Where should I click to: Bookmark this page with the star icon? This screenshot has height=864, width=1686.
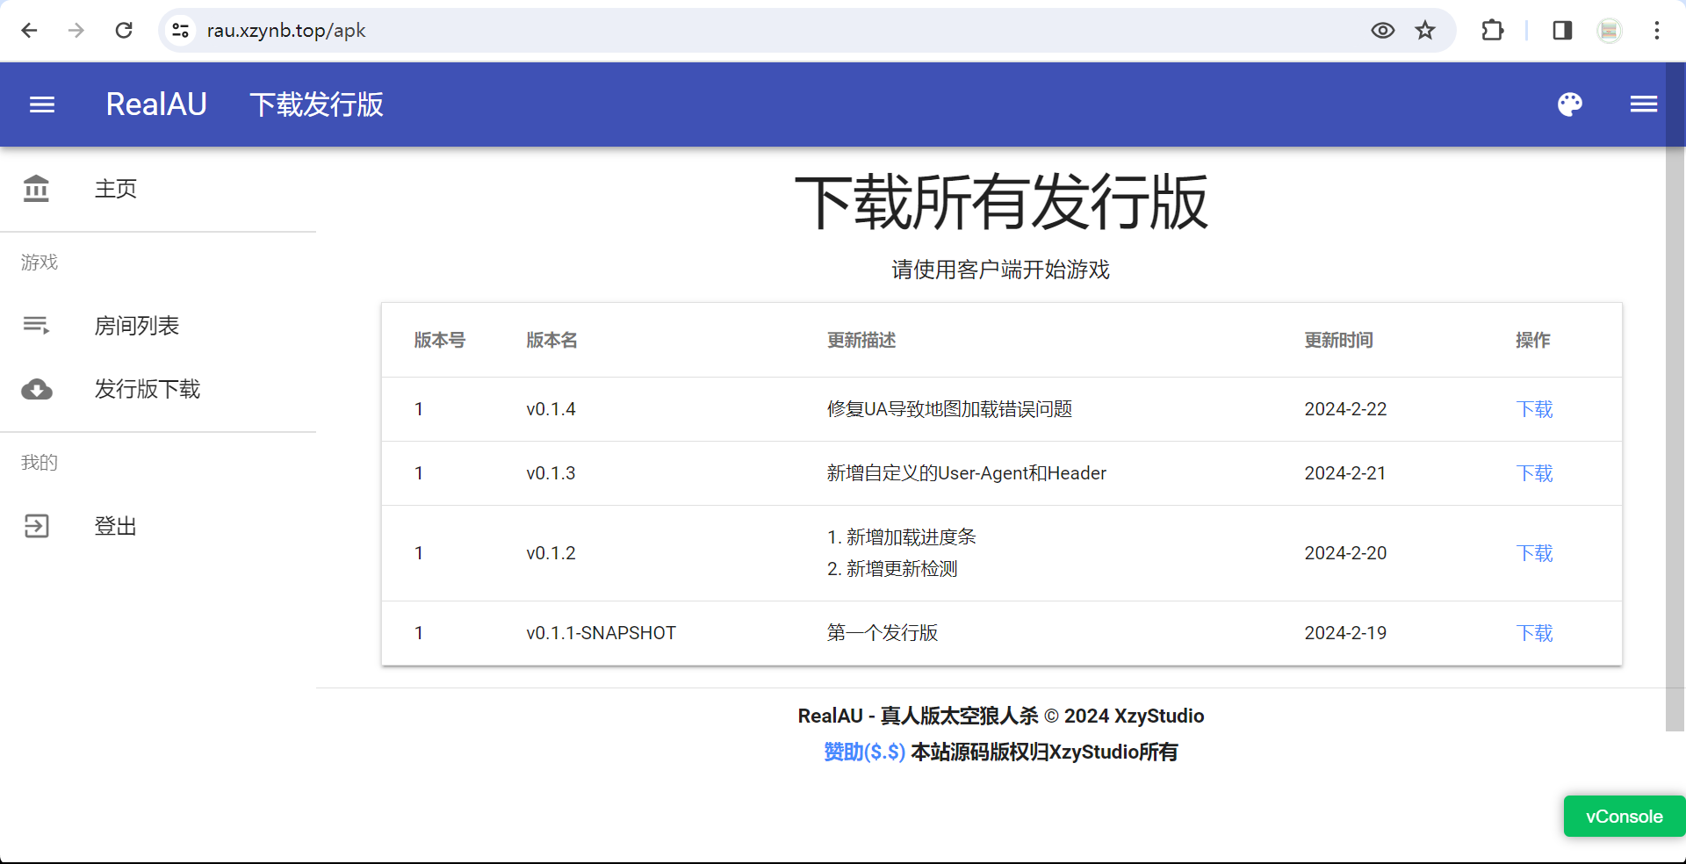point(1425,31)
